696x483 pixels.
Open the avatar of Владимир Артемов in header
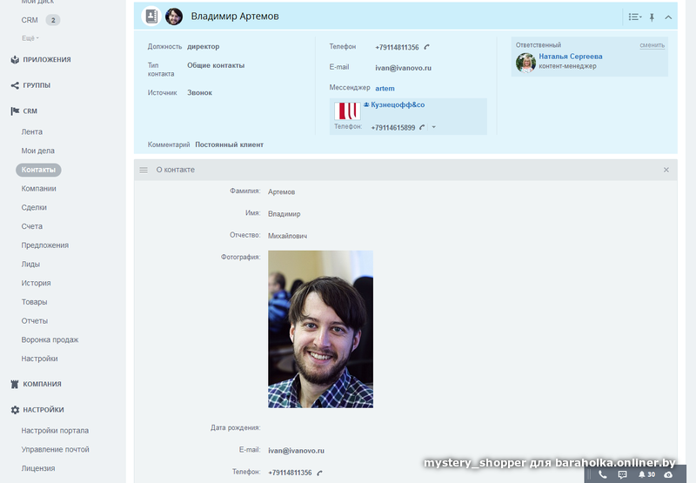click(x=173, y=17)
